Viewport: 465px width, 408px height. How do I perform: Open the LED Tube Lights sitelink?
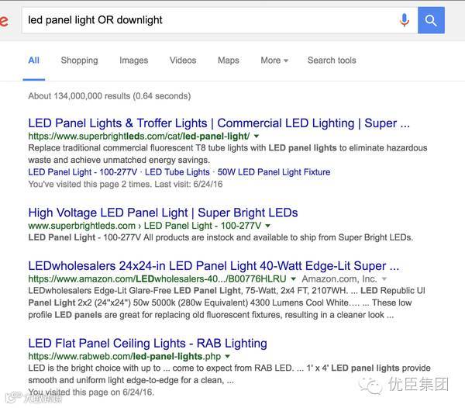click(177, 172)
